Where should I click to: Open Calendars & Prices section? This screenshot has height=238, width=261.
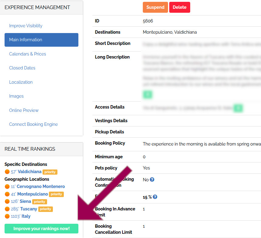point(28,54)
